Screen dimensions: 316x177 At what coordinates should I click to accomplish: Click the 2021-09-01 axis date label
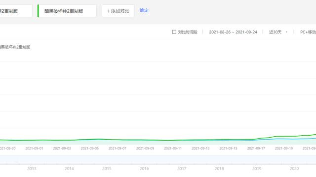(34, 148)
